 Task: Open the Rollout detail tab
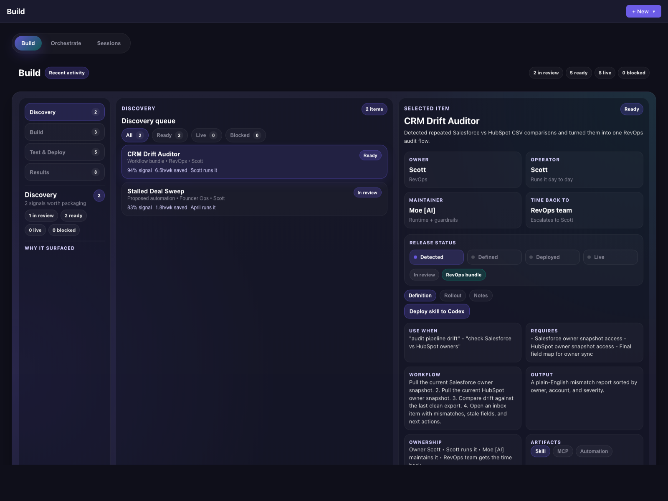point(453,296)
